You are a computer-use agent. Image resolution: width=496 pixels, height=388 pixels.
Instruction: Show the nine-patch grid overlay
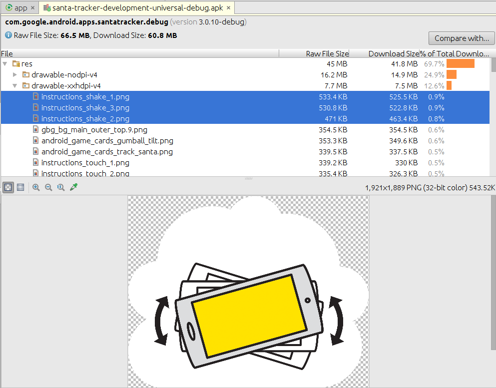click(19, 187)
